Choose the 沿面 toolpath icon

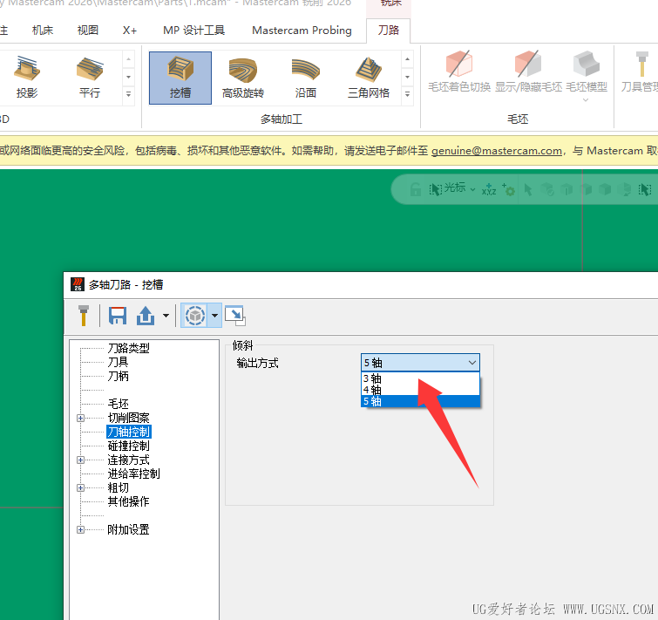click(306, 78)
